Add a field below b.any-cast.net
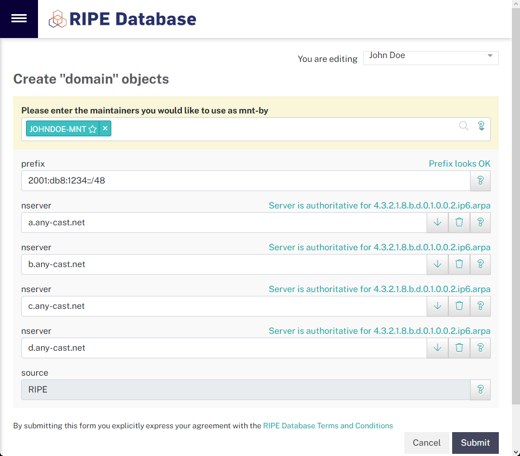 tap(437, 264)
